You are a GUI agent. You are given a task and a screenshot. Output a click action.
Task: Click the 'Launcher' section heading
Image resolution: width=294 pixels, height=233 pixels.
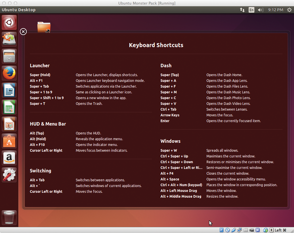pos(40,66)
